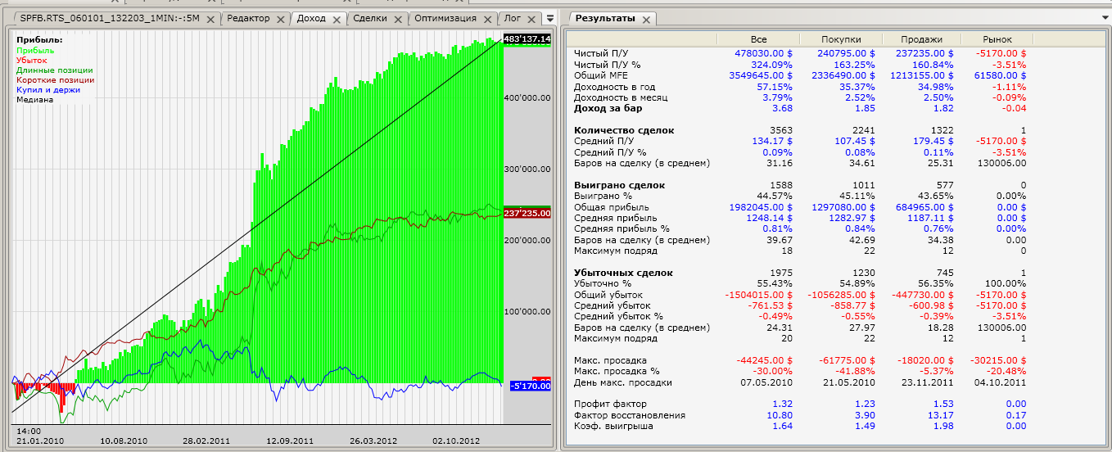Close the Редактор tab
The width and height of the screenshot is (1112, 452).
tap(280, 19)
